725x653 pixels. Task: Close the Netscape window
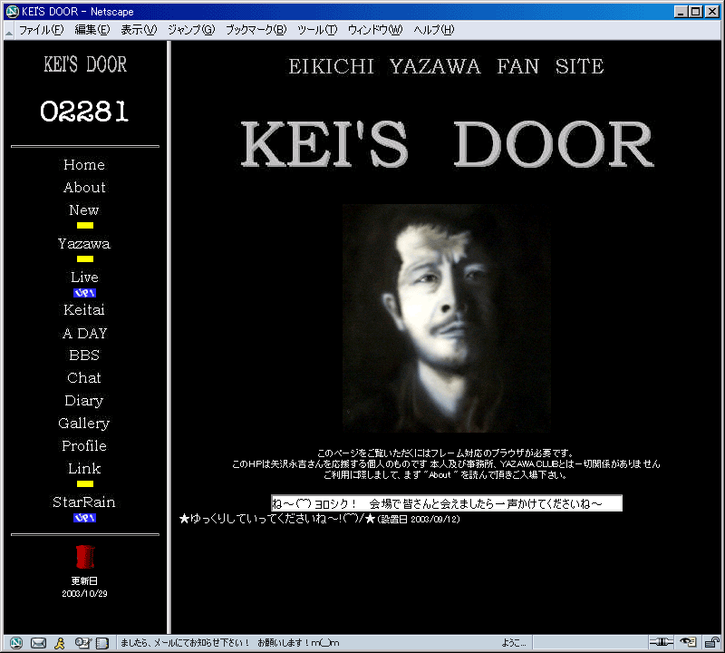712,12
